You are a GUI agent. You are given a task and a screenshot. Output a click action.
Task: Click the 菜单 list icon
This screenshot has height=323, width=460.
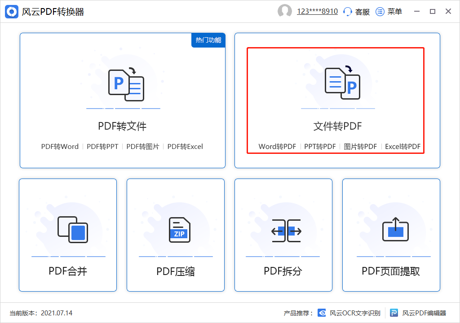(x=380, y=12)
